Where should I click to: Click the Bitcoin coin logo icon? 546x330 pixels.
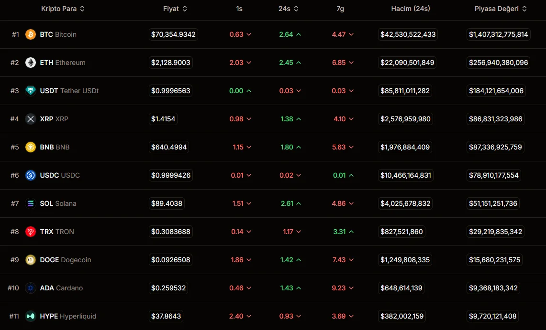tap(31, 34)
